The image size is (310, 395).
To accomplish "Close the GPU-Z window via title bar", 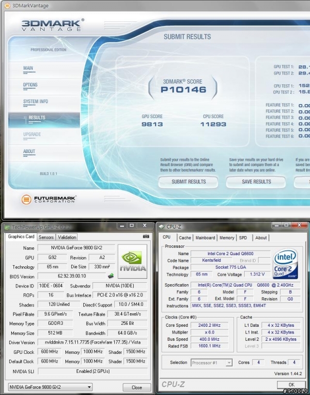I will pyautogui.click(x=145, y=226).
